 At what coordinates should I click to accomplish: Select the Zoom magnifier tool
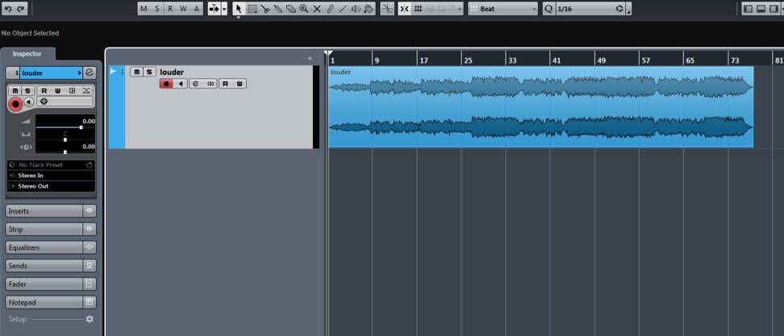pyautogui.click(x=303, y=9)
